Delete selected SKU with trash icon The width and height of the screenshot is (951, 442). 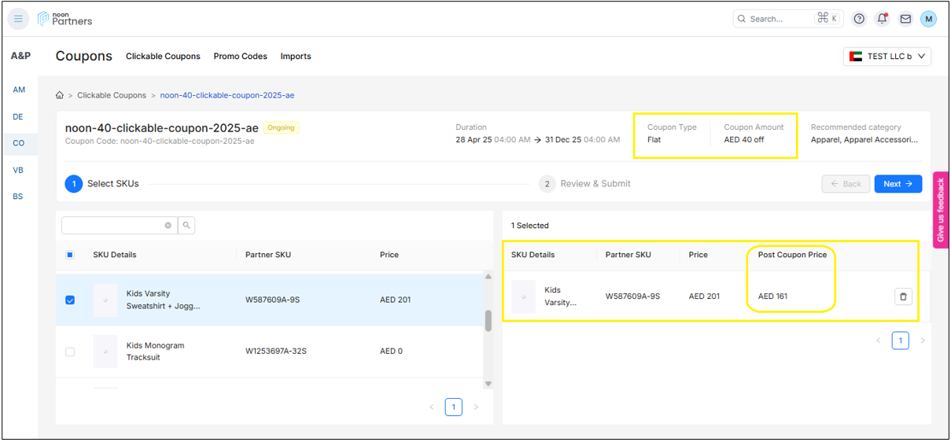point(903,297)
